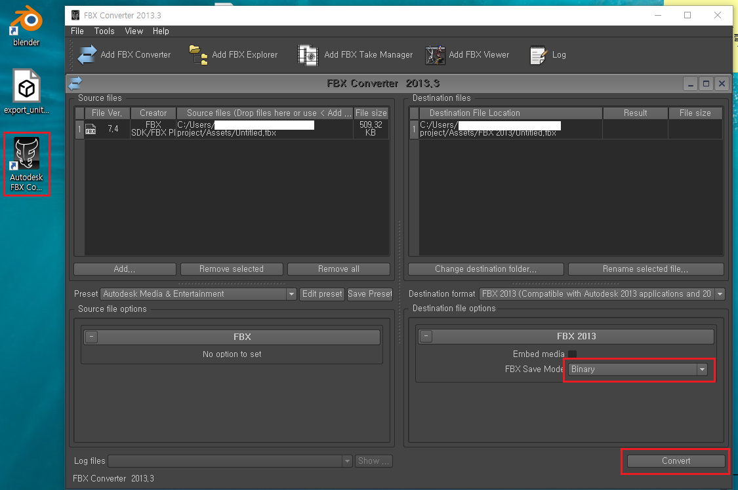Click the FBX Converter app icon in title bar

[x=75, y=15]
